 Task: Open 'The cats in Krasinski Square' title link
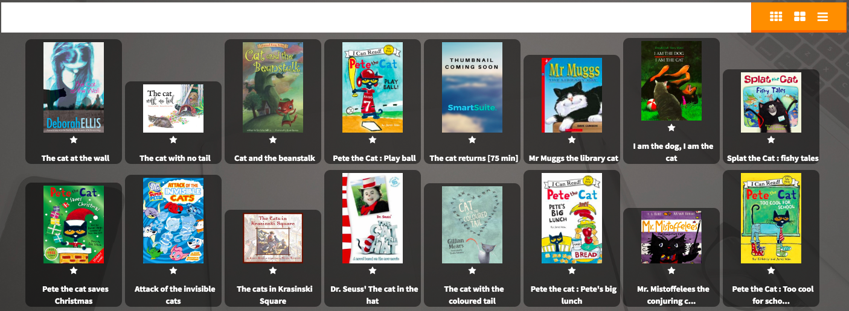click(x=274, y=295)
